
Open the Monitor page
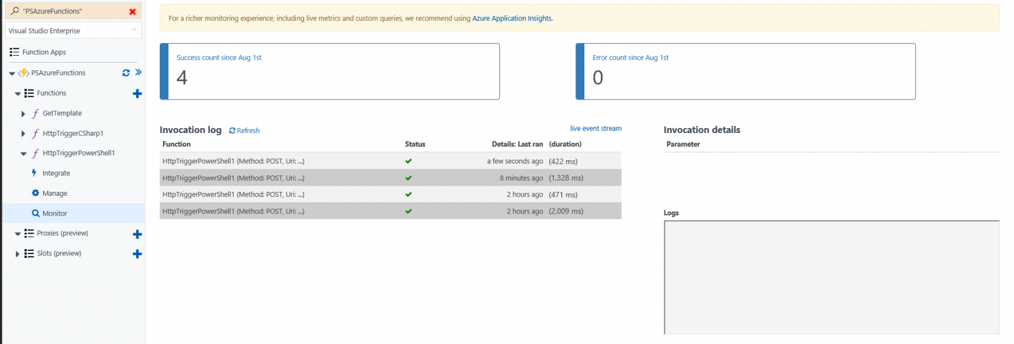[x=55, y=213]
